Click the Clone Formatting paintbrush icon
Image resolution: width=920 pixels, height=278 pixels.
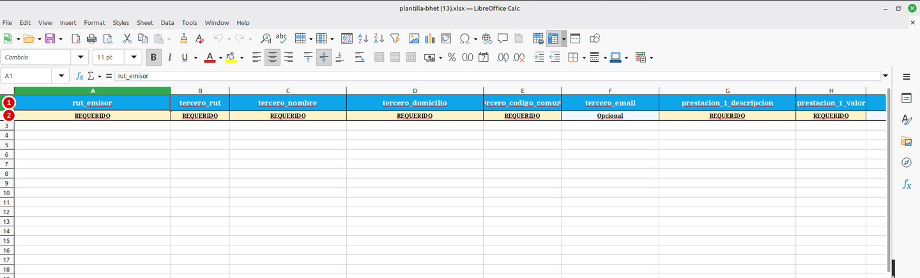[183, 38]
